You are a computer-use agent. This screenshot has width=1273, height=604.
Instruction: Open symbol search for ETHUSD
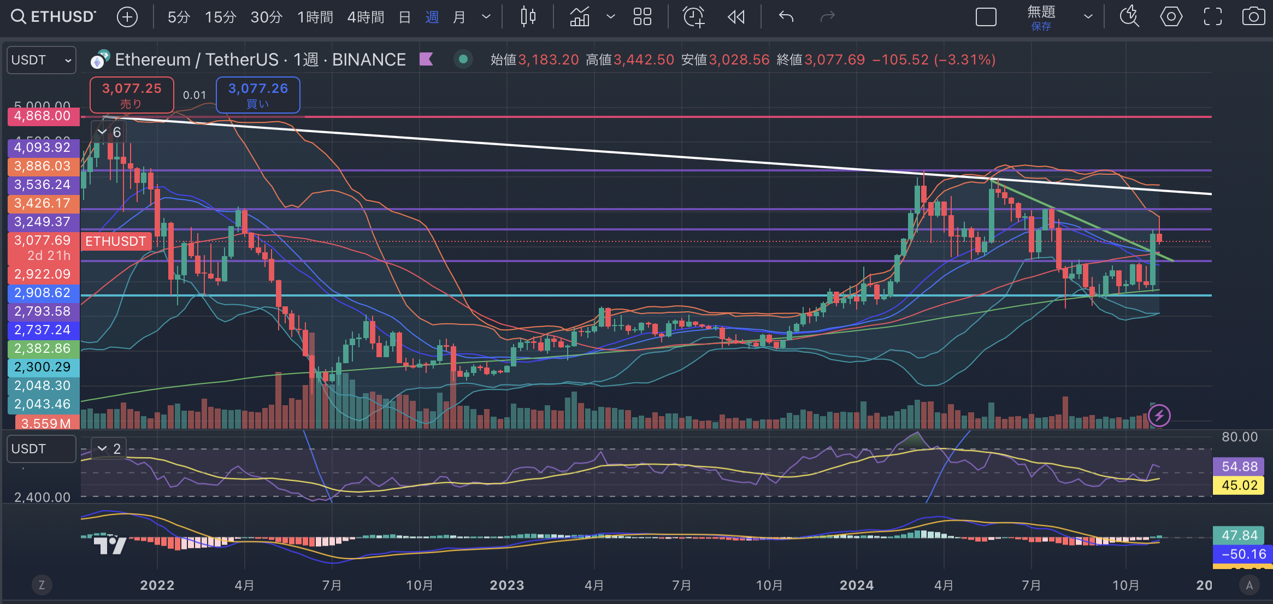coord(53,16)
